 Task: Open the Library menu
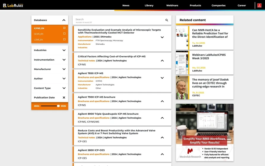pos(149,5)
